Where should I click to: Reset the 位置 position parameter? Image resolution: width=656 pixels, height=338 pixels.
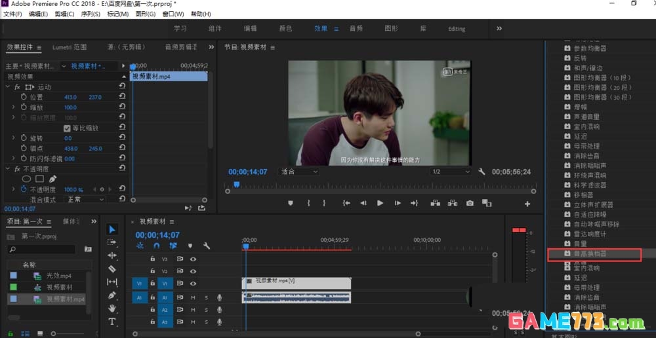pyautogui.click(x=122, y=96)
